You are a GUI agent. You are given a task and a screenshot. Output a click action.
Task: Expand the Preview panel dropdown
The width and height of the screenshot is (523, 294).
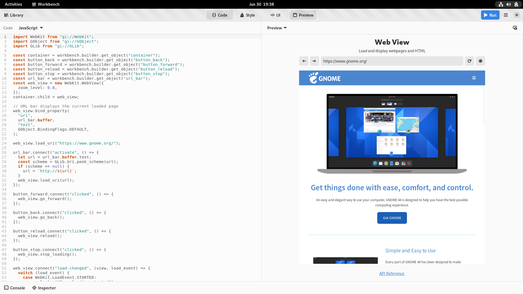276,28
